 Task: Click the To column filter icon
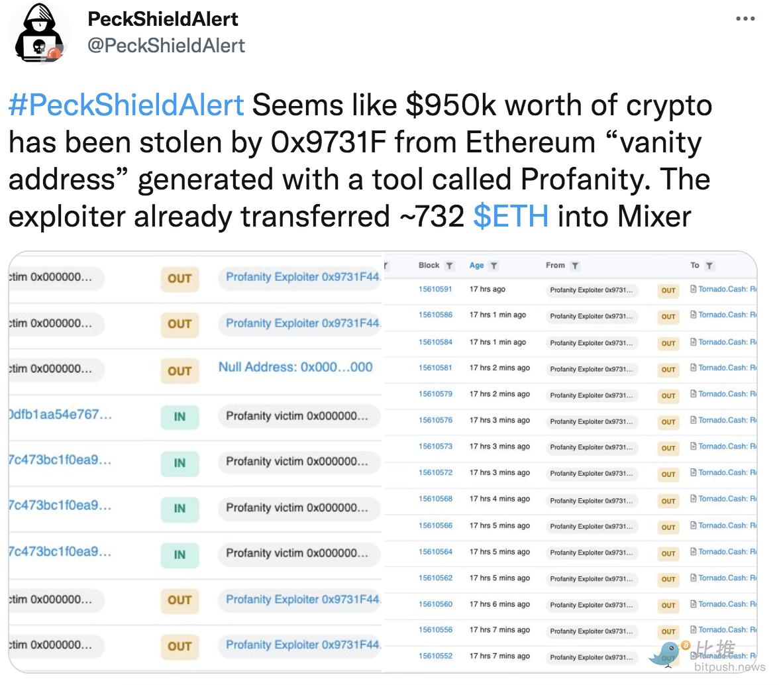[x=709, y=266]
